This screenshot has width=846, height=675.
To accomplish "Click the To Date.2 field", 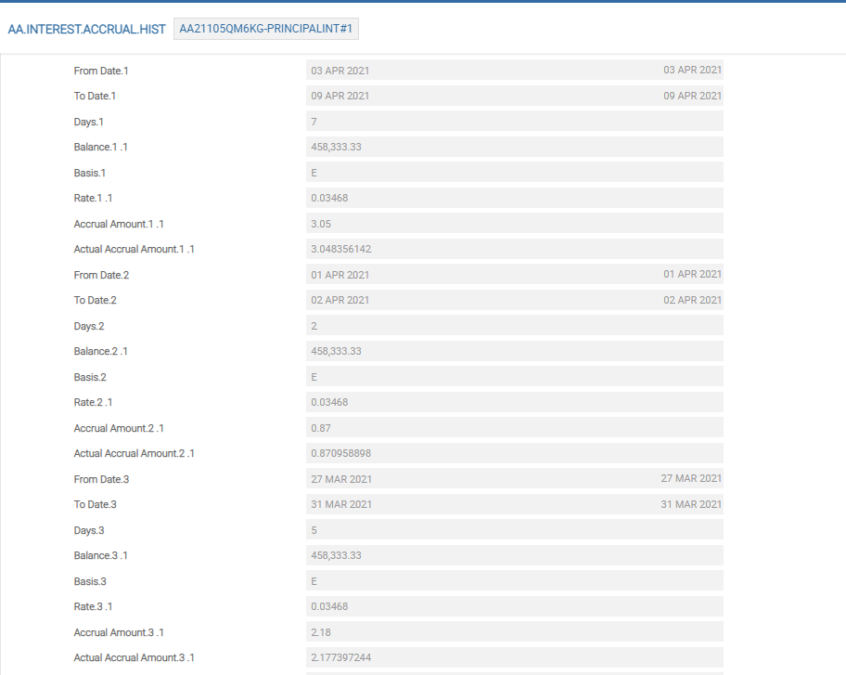I will pyautogui.click(x=514, y=300).
